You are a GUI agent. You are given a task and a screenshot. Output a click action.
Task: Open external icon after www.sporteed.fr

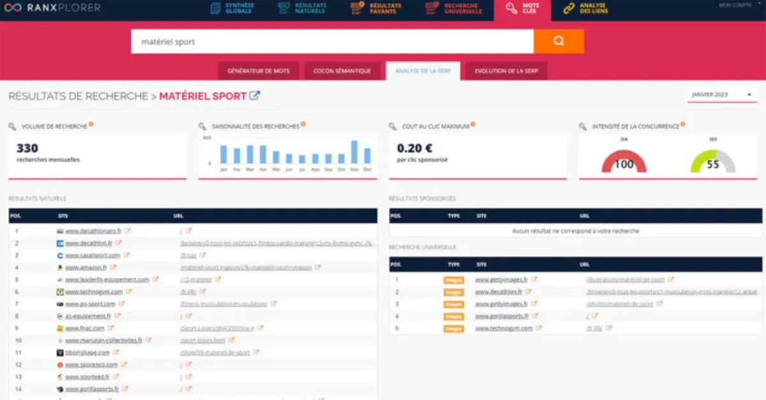(117, 376)
